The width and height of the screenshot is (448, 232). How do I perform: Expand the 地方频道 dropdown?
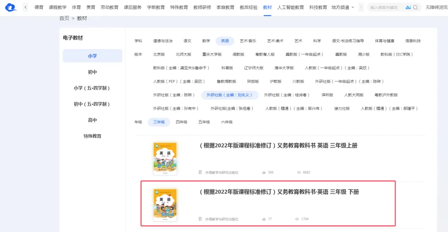(x=343, y=7)
